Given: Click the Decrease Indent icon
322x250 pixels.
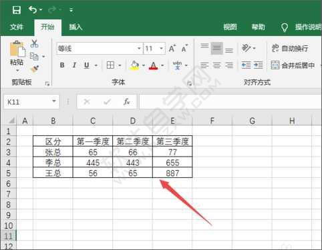Looking at the screenshot, I should pyautogui.click(x=246, y=65).
